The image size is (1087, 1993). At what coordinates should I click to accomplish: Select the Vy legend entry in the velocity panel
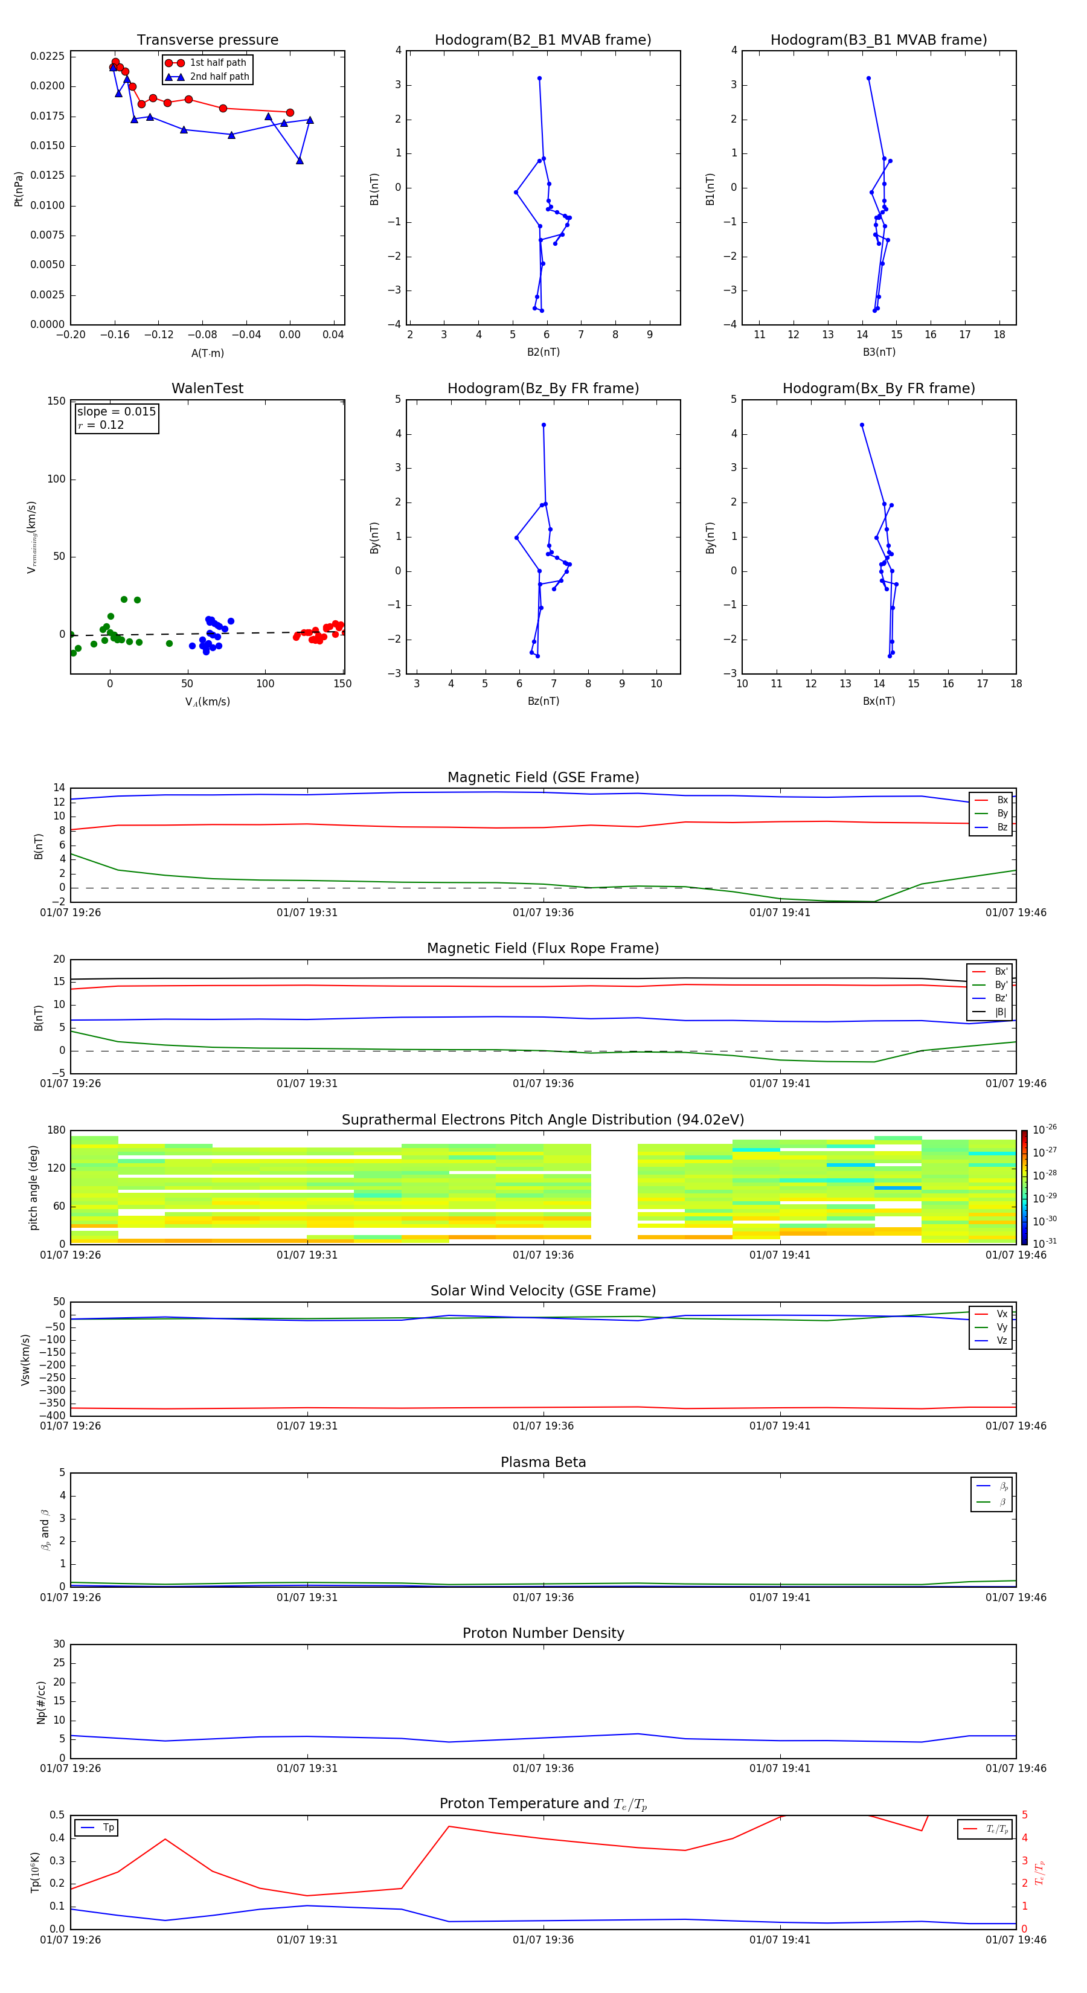(991, 1327)
